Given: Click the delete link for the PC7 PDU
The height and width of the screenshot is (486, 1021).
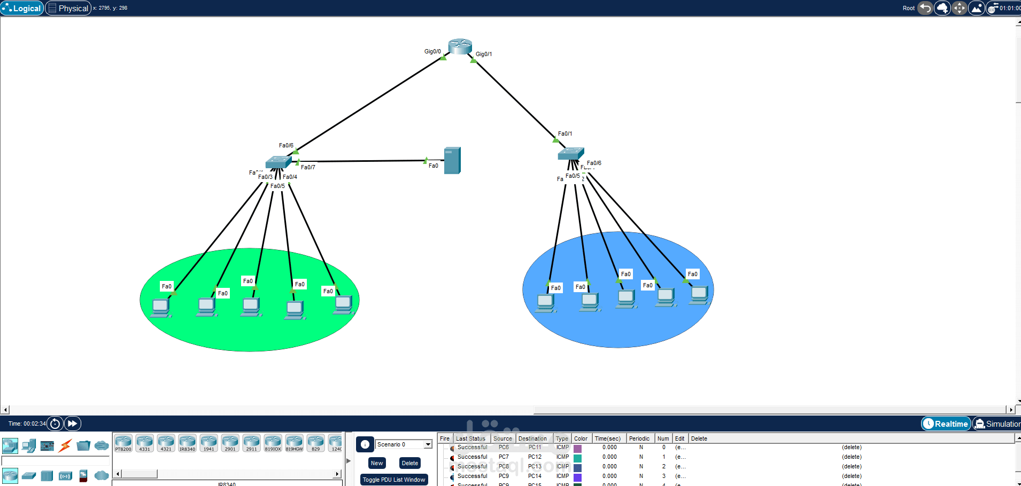Looking at the screenshot, I should (852, 457).
